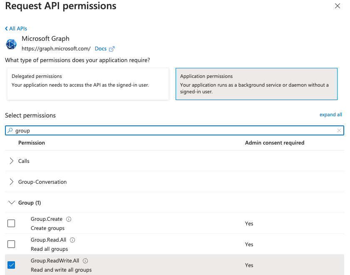Click the search magnifier icon

10,130
